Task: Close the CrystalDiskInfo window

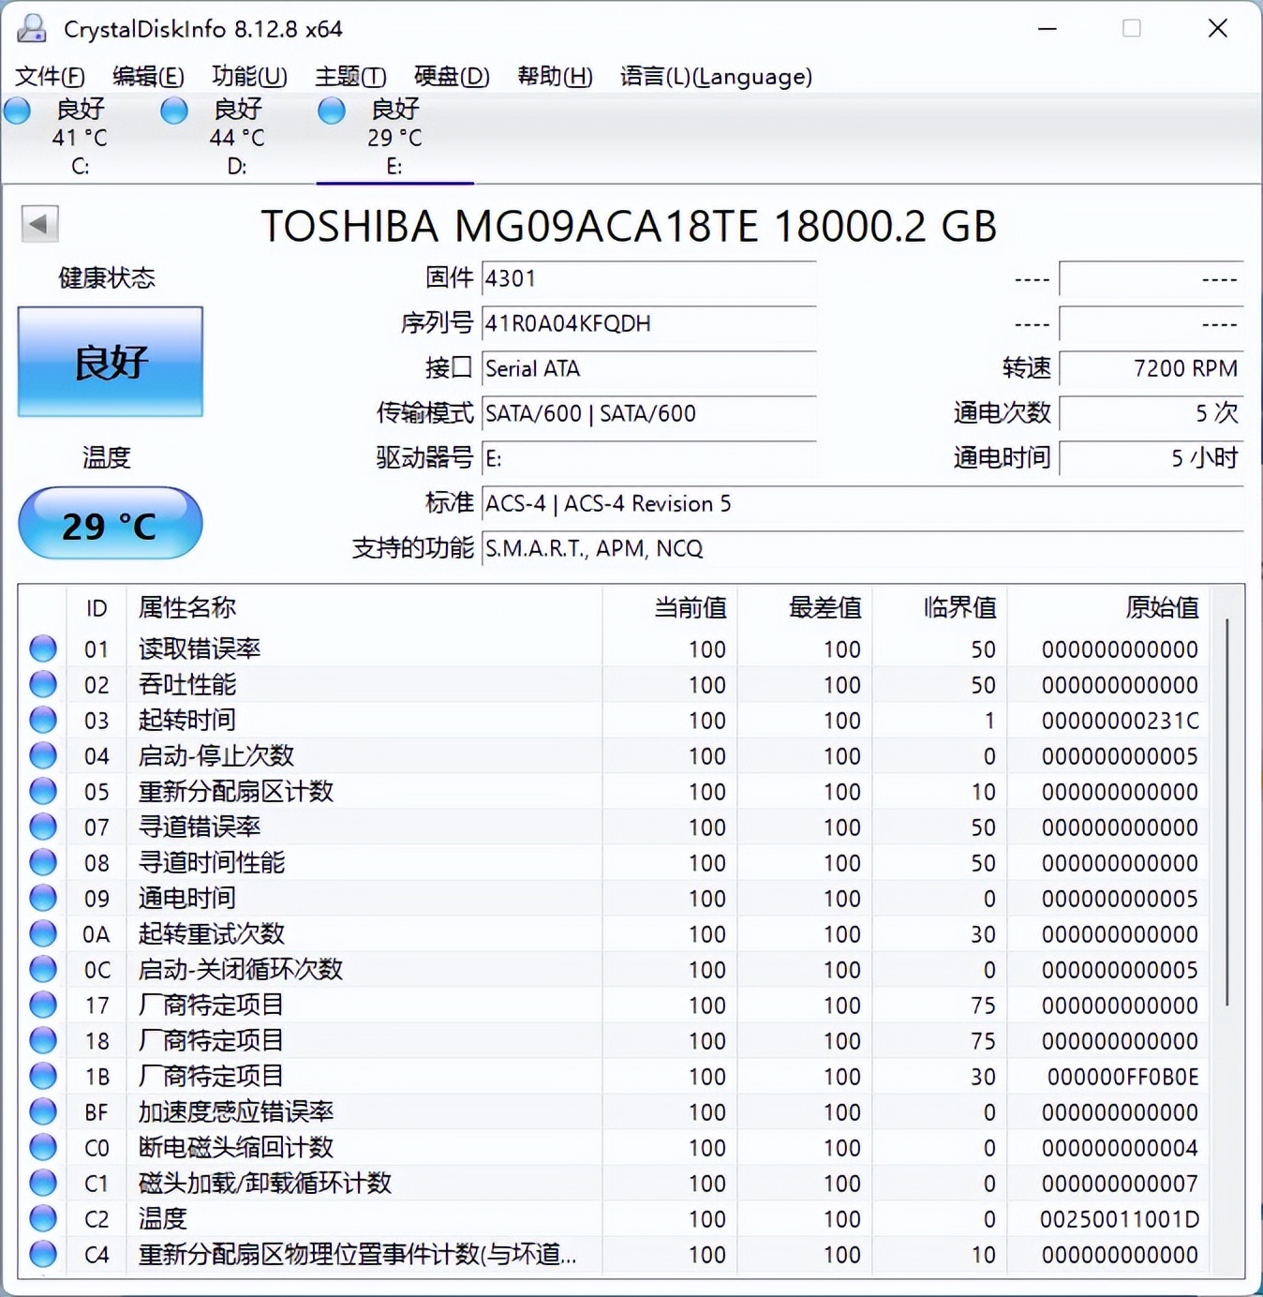Action: click(1217, 29)
